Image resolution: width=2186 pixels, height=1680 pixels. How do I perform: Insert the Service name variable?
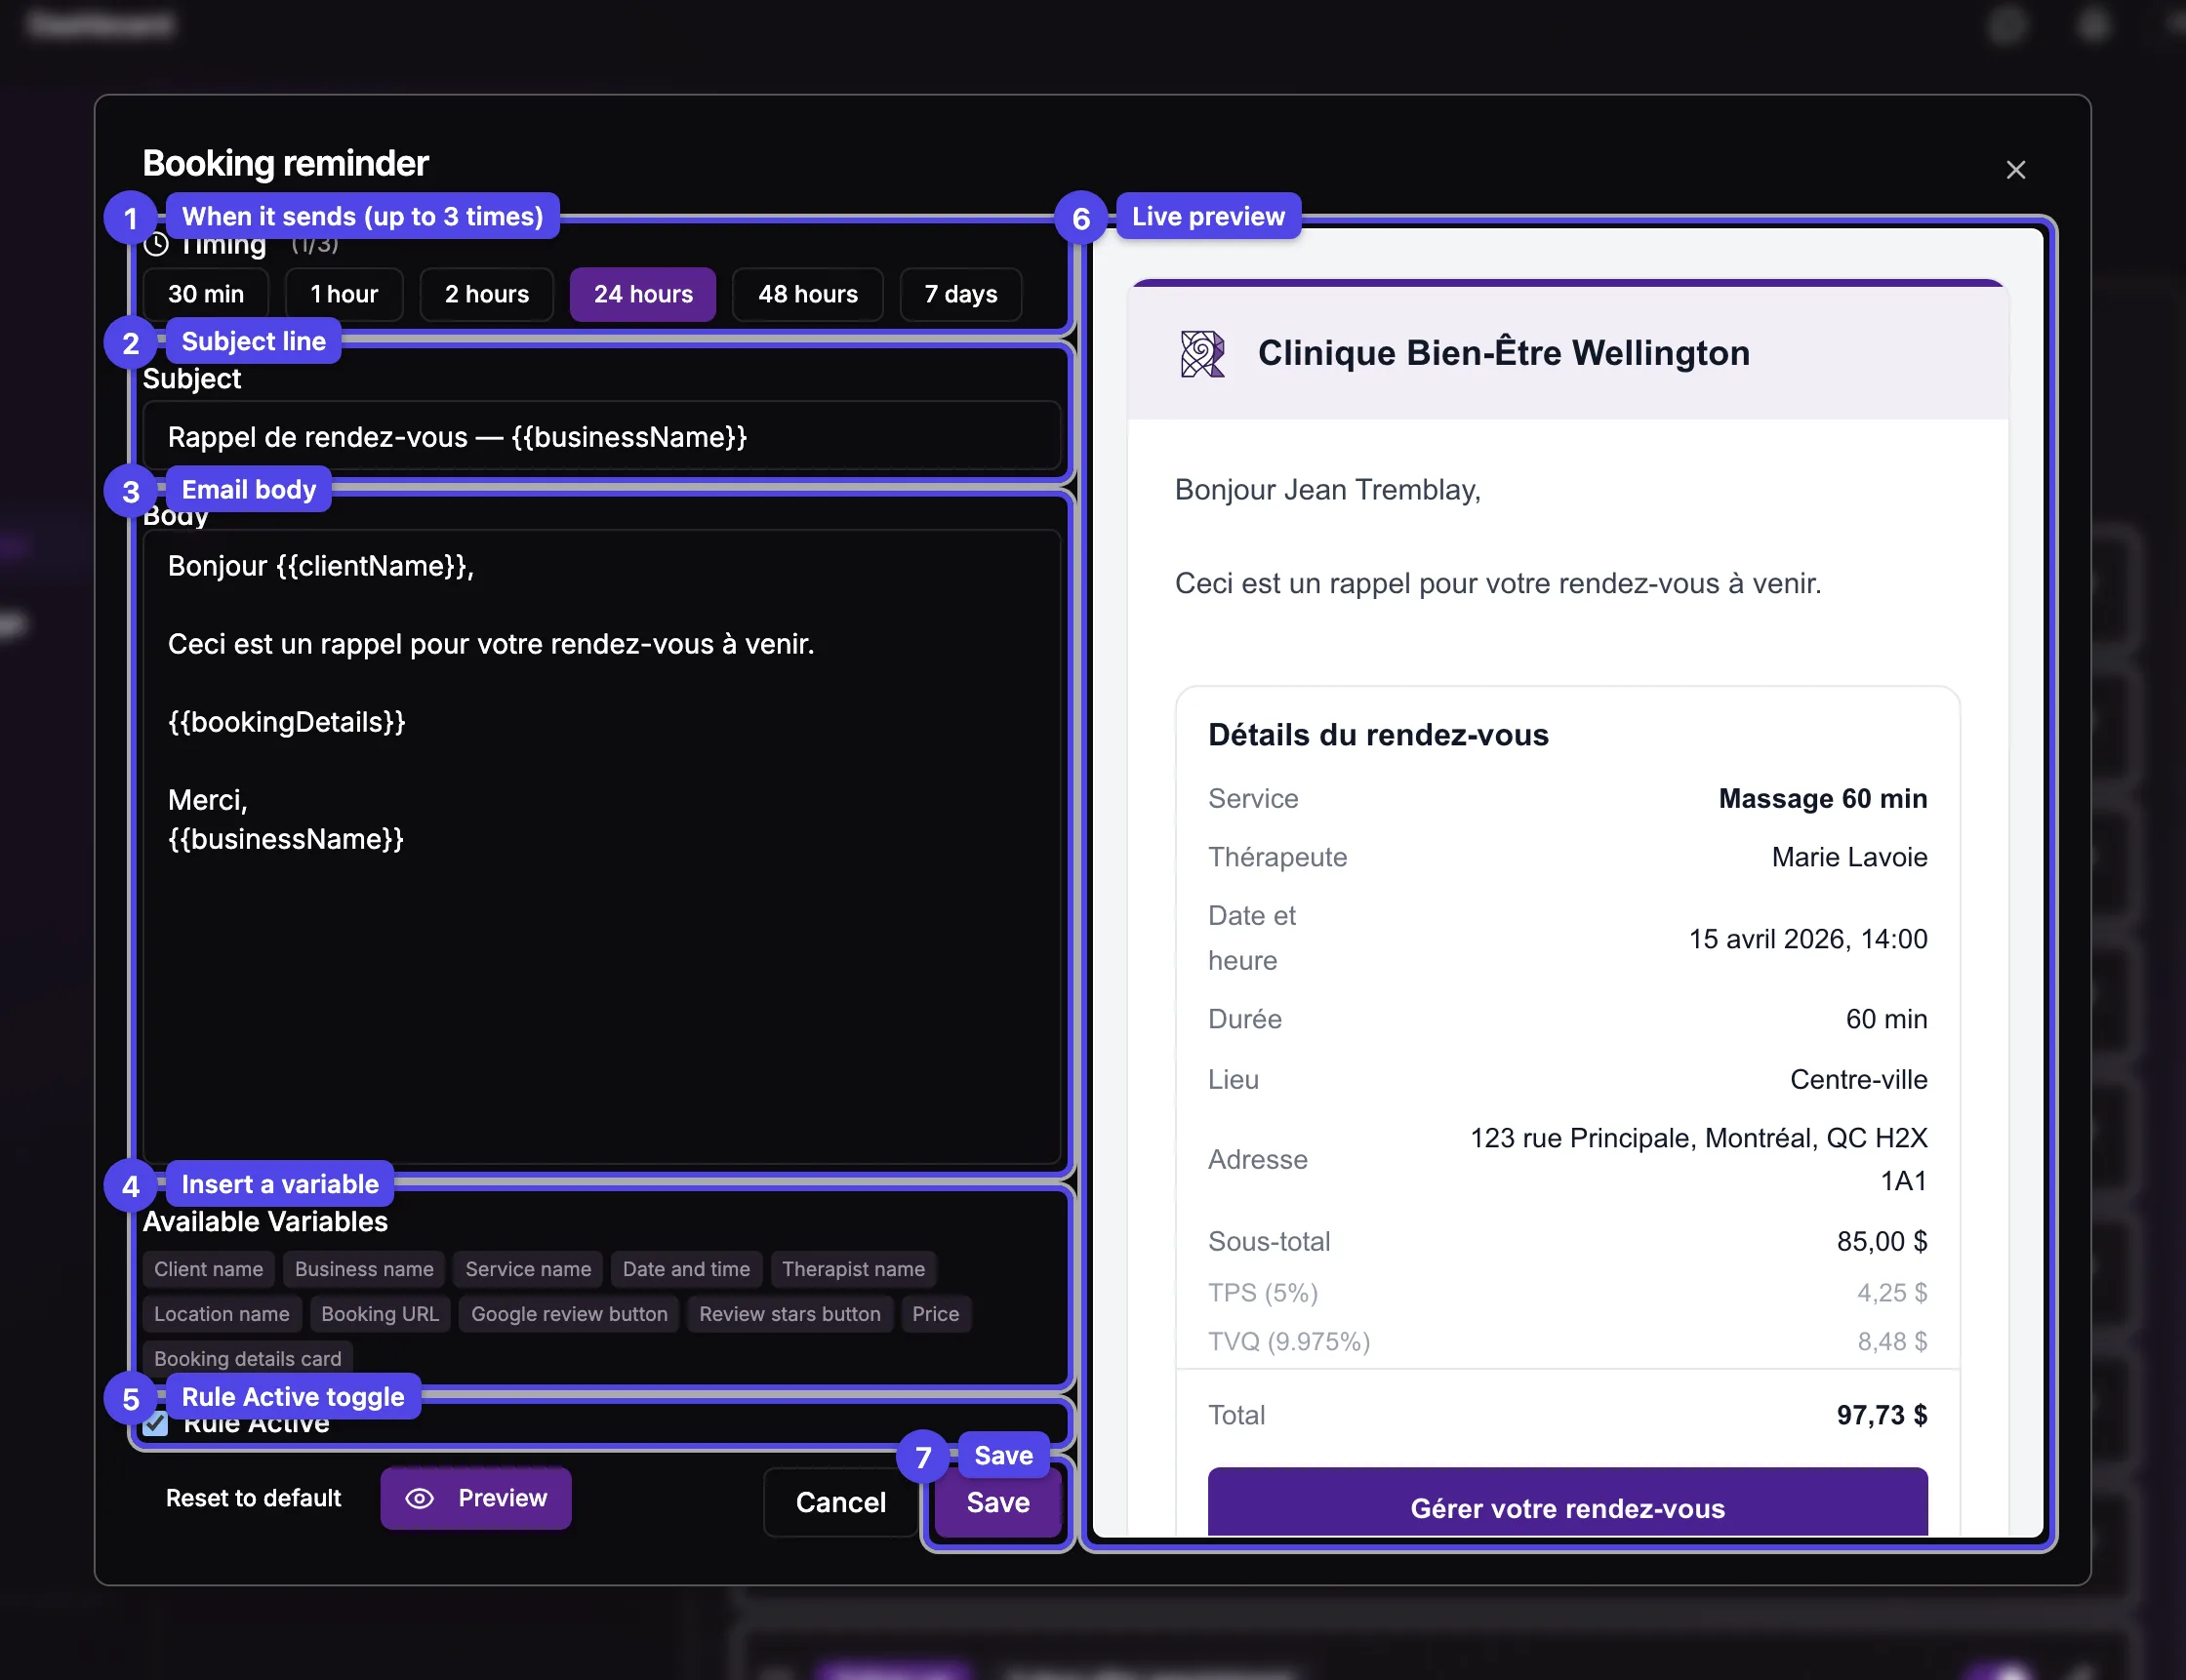click(x=528, y=1269)
